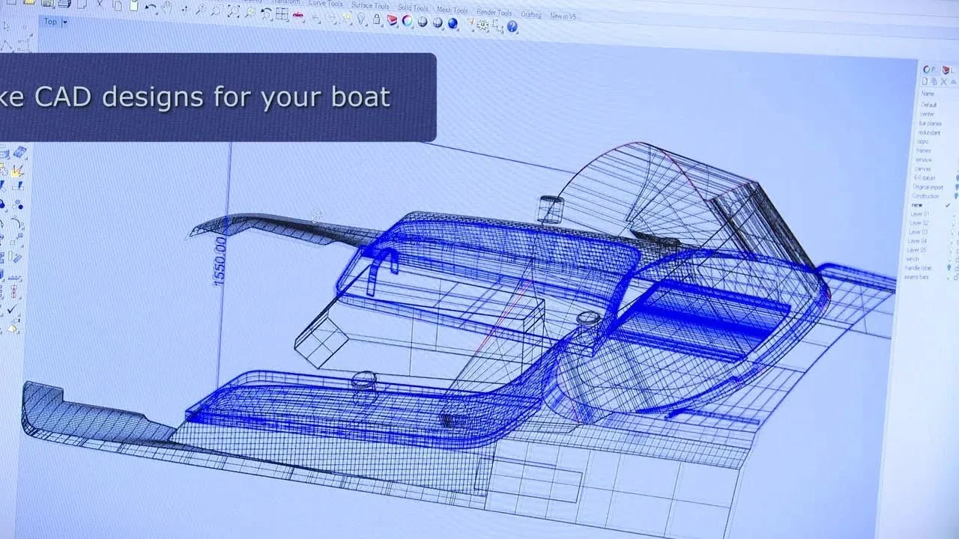The image size is (959, 539).
Task: Switch to the Properties panel tab
Action: (929, 69)
